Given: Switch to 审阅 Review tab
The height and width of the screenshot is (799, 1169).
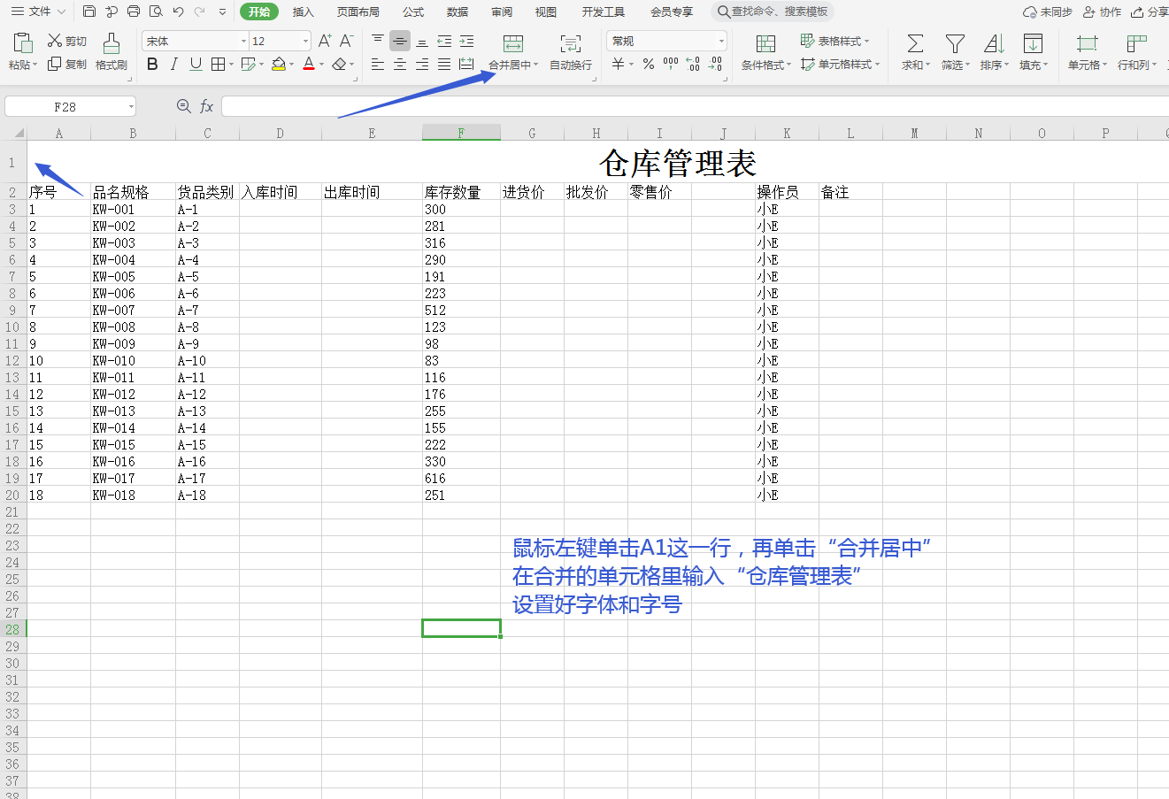Looking at the screenshot, I should click(502, 12).
